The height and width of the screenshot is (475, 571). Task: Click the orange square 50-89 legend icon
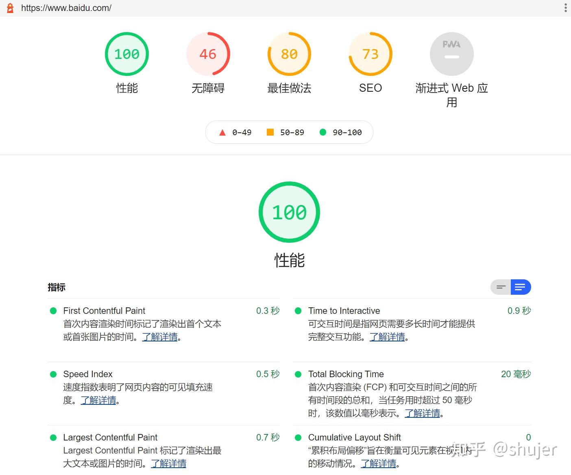270,132
